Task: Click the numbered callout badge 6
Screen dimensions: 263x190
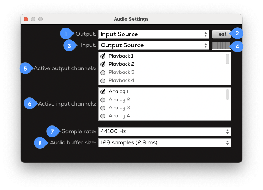Action: (x=30, y=104)
